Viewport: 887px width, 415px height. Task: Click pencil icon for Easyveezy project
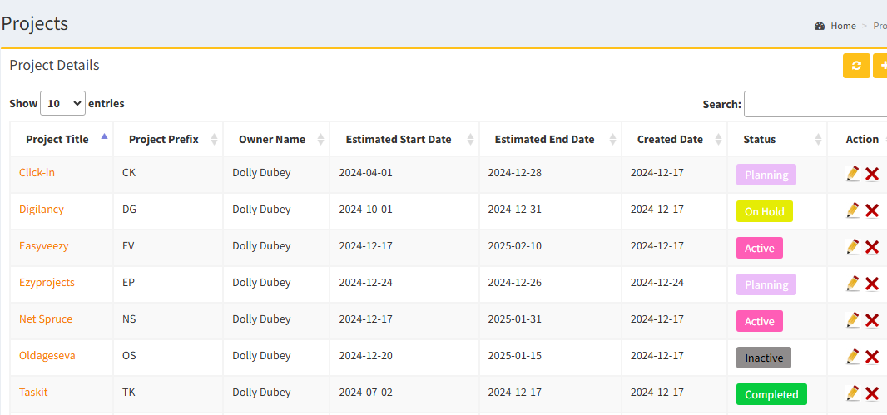click(x=852, y=247)
